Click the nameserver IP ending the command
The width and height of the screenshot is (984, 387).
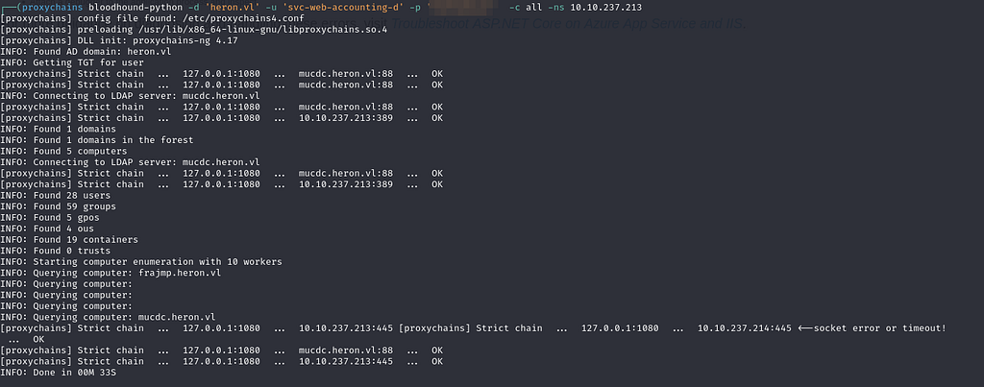click(605, 7)
